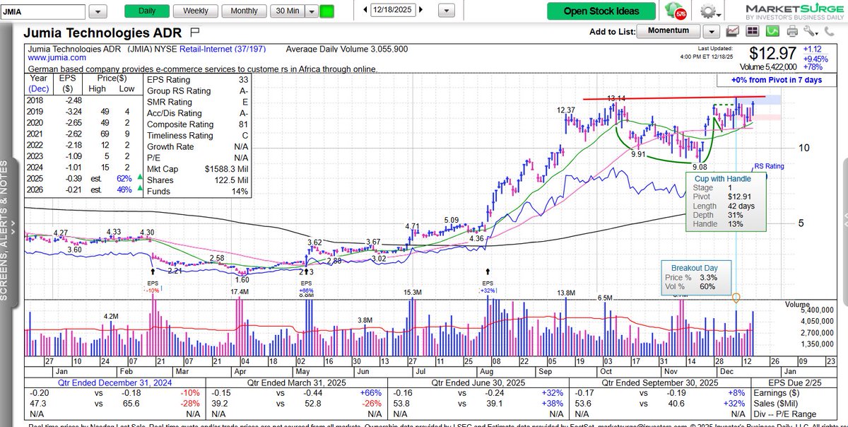This screenshot has height=427, width=848.
Task: Open the gear settings menu
Action: coord(709,11)
